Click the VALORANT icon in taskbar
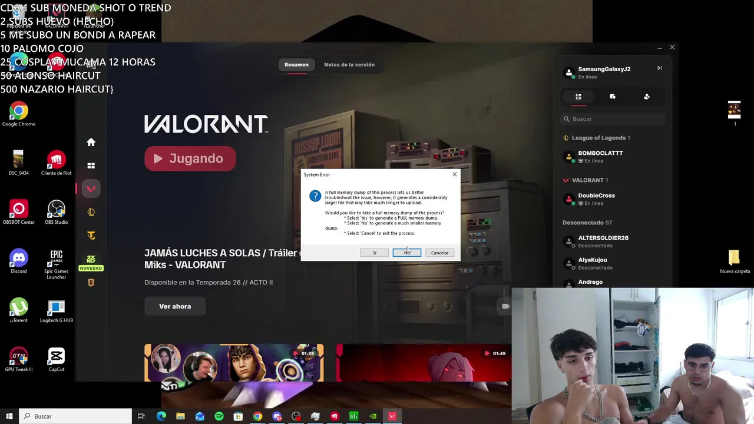Screen dimensions: 754x424 click(392, 416)
